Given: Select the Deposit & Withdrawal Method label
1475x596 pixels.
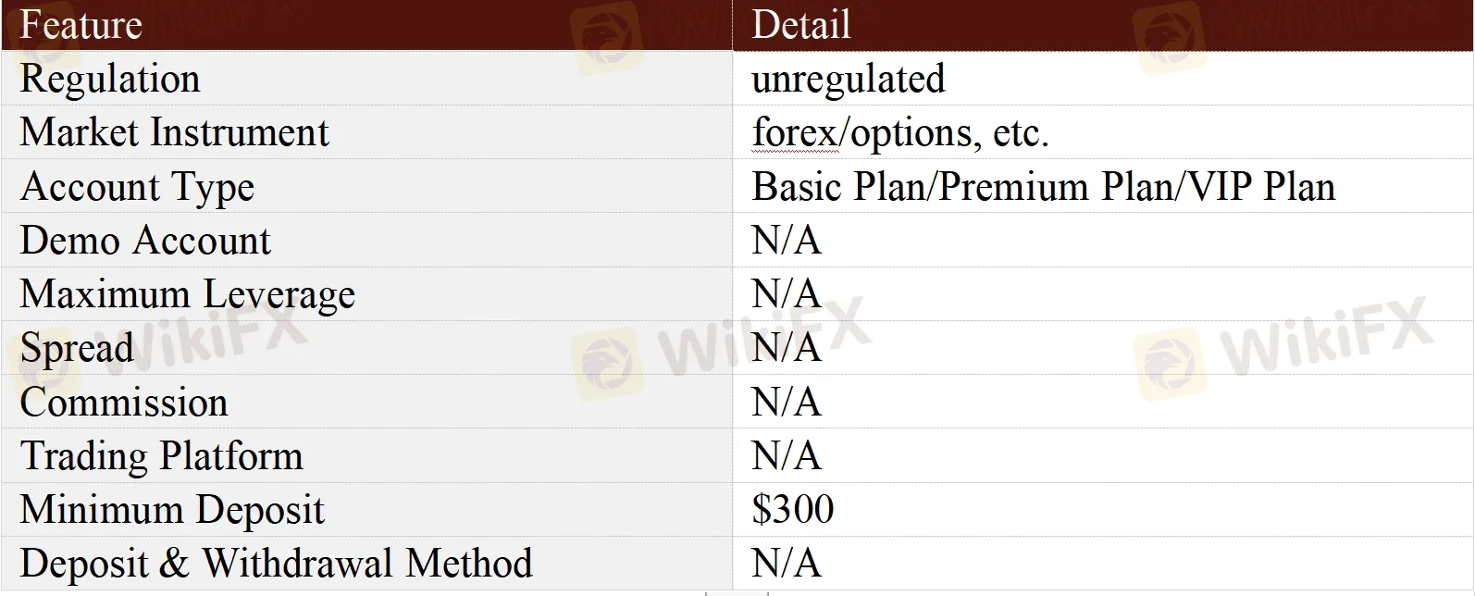Looking at the screenshot, I should coord(276,563).
